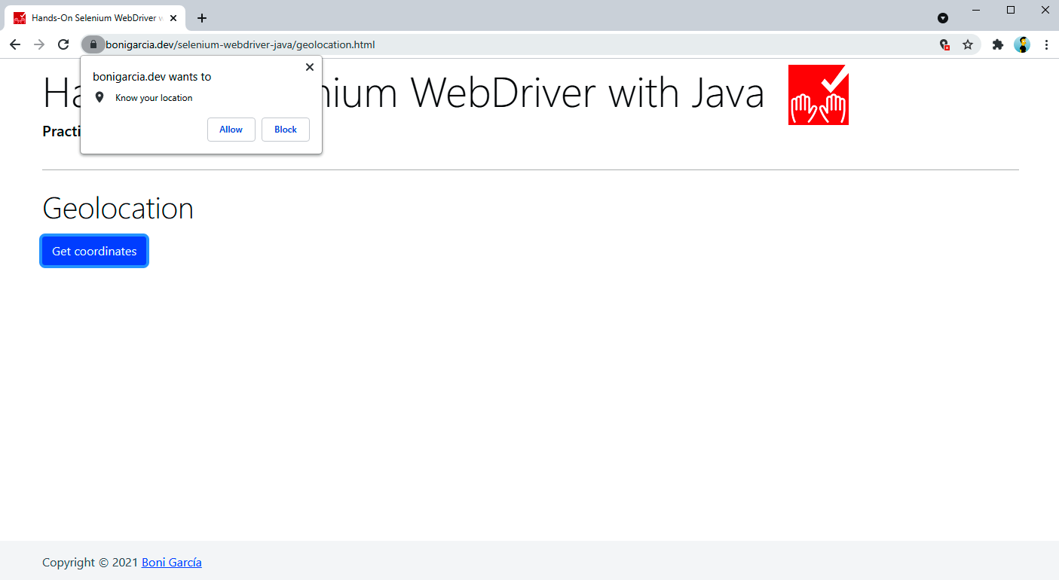The width and height of the screenshot is (1059, 580).
Task: Open site info via lock icon
Action: coord(93,44)
